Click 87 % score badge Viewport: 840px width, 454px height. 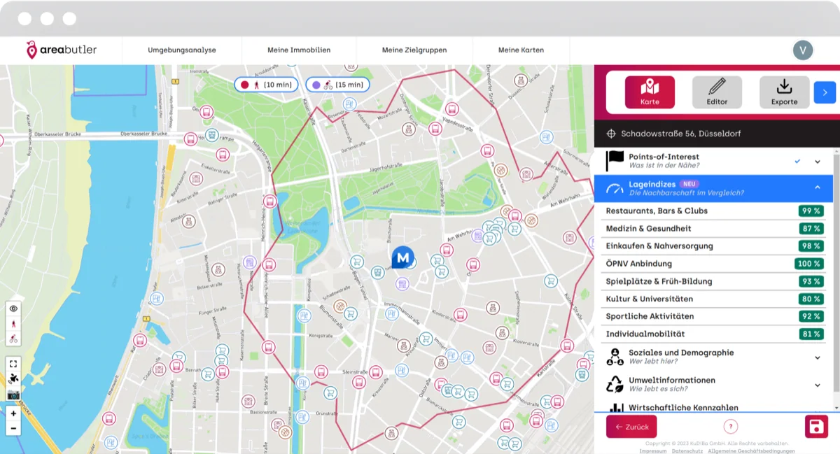(x=811, y=229)
